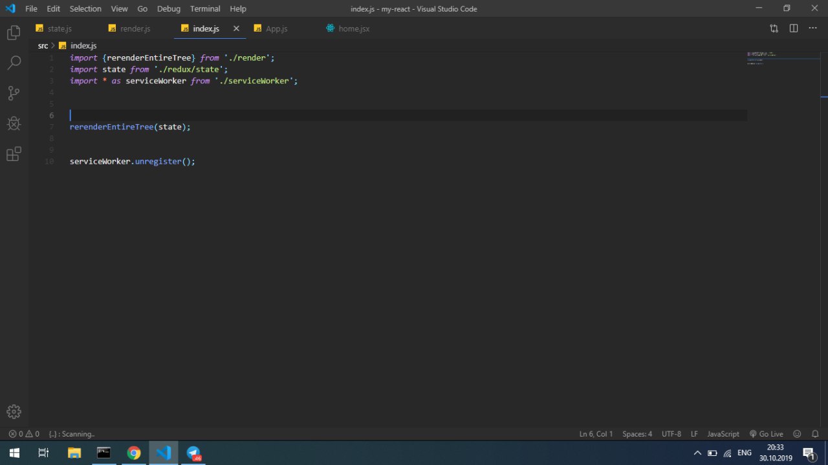Open Manage settings gear icon

click(14, 411)
